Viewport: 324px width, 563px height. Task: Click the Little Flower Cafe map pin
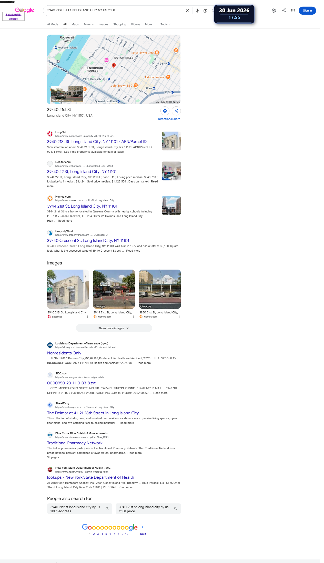pos(157,53)
